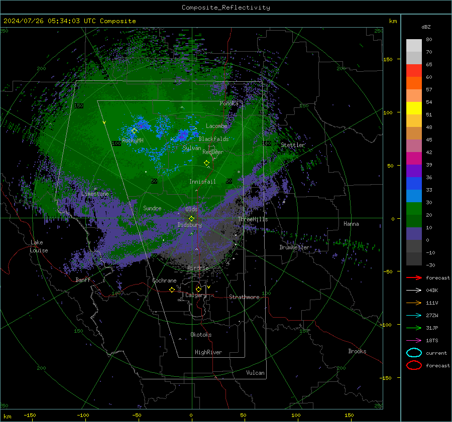Click the Lake Louise label
The height and width of the screenshot is (422, 452).
pos(39,246)
